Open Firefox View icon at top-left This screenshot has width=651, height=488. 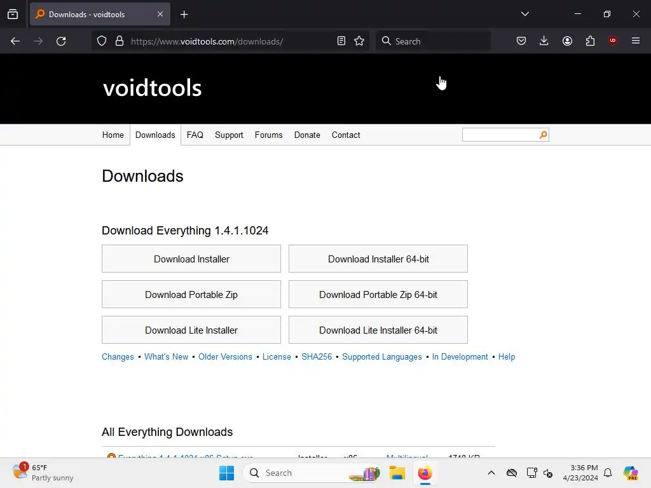click(x=13, y=15)
